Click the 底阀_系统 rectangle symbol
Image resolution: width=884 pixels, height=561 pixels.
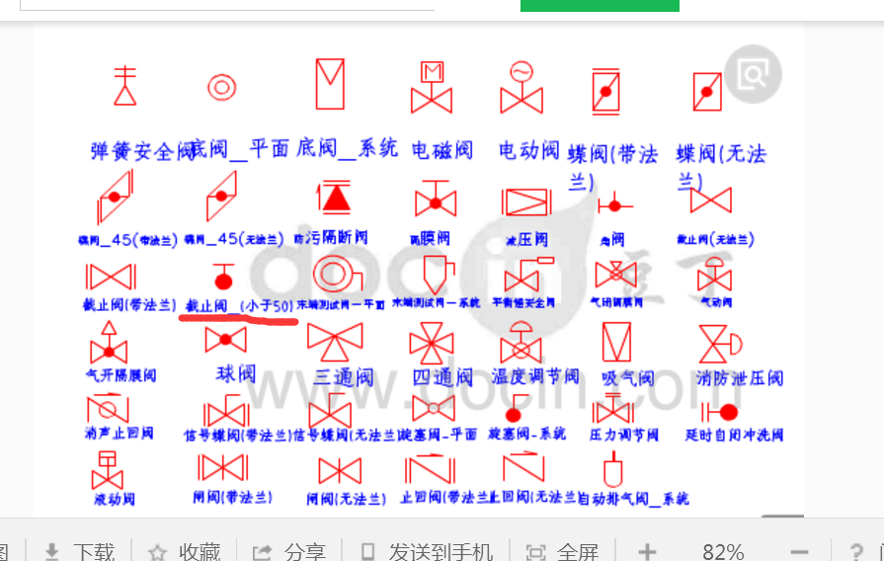tap(330, 83)
